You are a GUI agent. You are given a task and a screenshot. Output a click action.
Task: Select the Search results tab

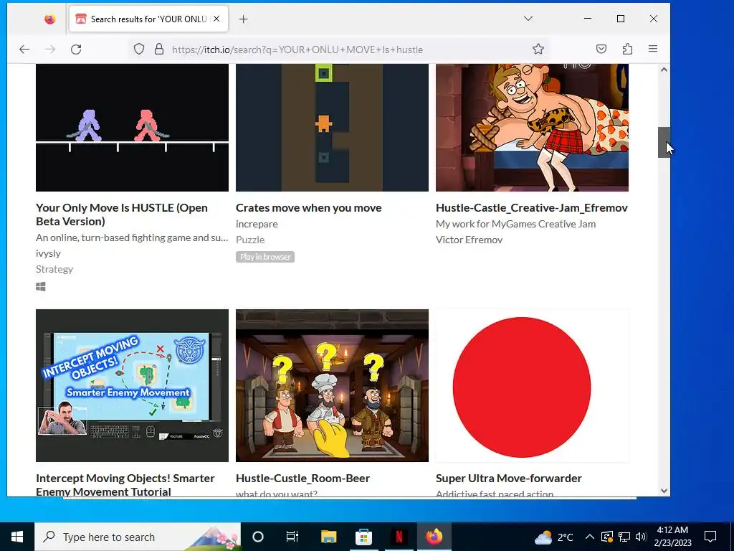click(x=148, y=19)
